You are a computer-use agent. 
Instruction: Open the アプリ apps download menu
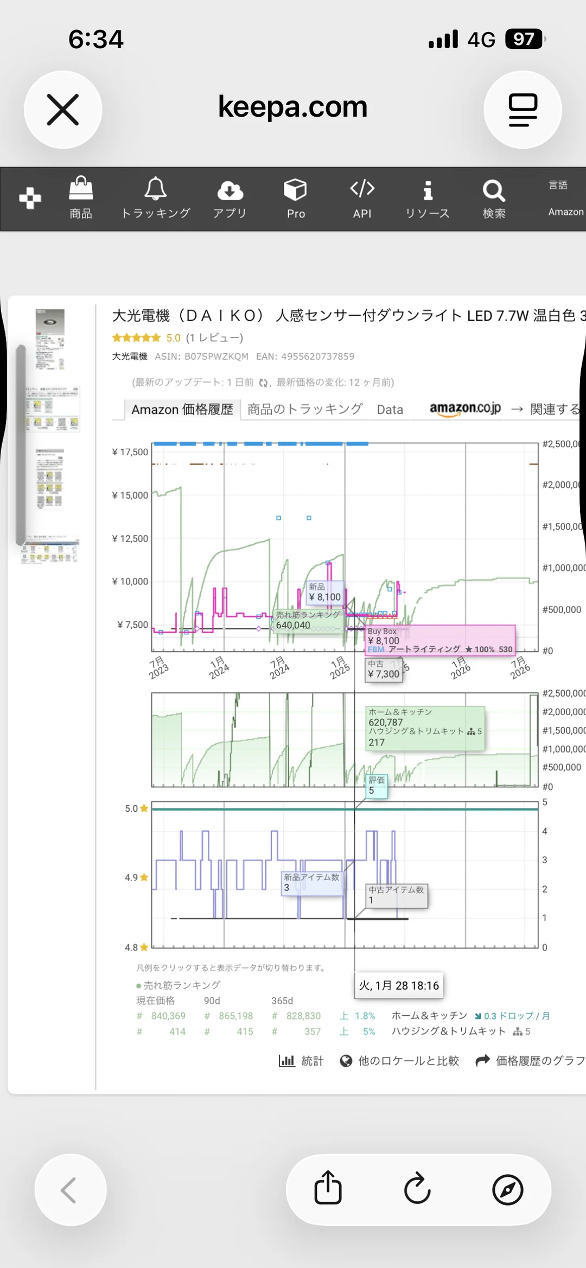230,199
